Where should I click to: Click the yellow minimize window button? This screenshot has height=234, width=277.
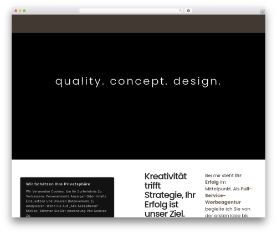point(20,11)
